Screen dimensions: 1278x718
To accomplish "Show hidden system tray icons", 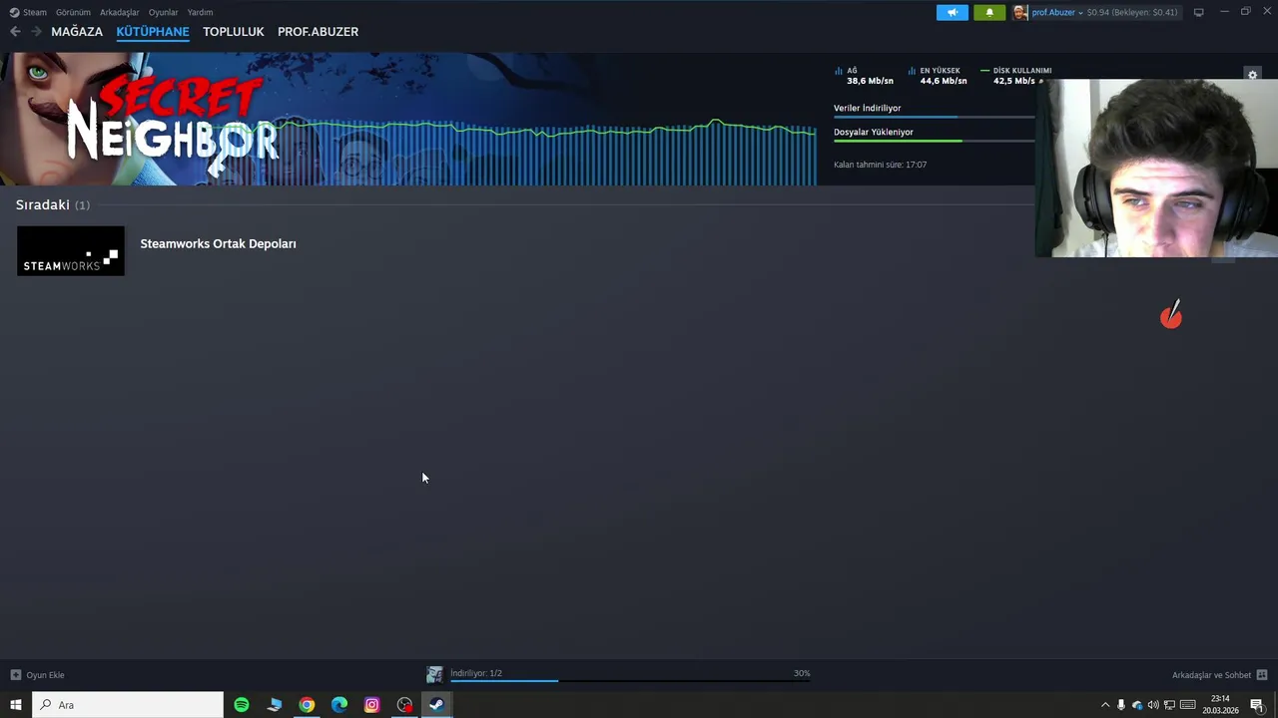I will [x=1104, y=705].
